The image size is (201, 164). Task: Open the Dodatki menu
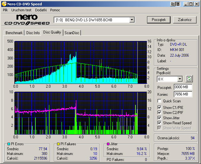tap(41, 10)
